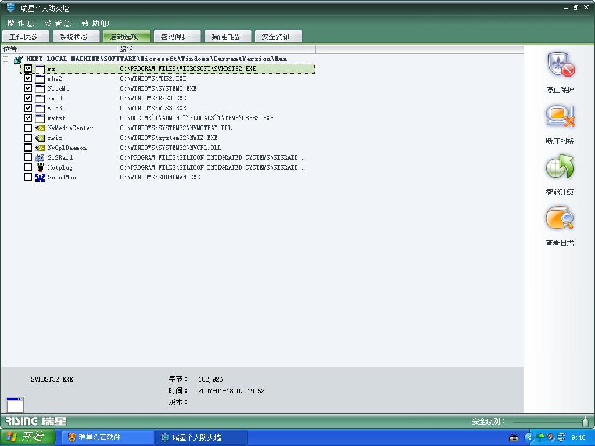Click the SoundMan entry icon

click(40, 178)
